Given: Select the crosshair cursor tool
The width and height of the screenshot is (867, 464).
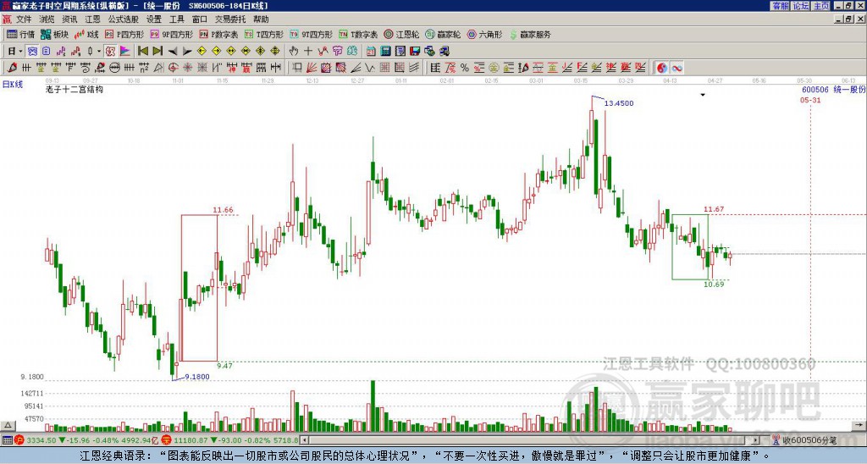Looking at the screenshot, I should pyautogui.click(x=308, y=51).
